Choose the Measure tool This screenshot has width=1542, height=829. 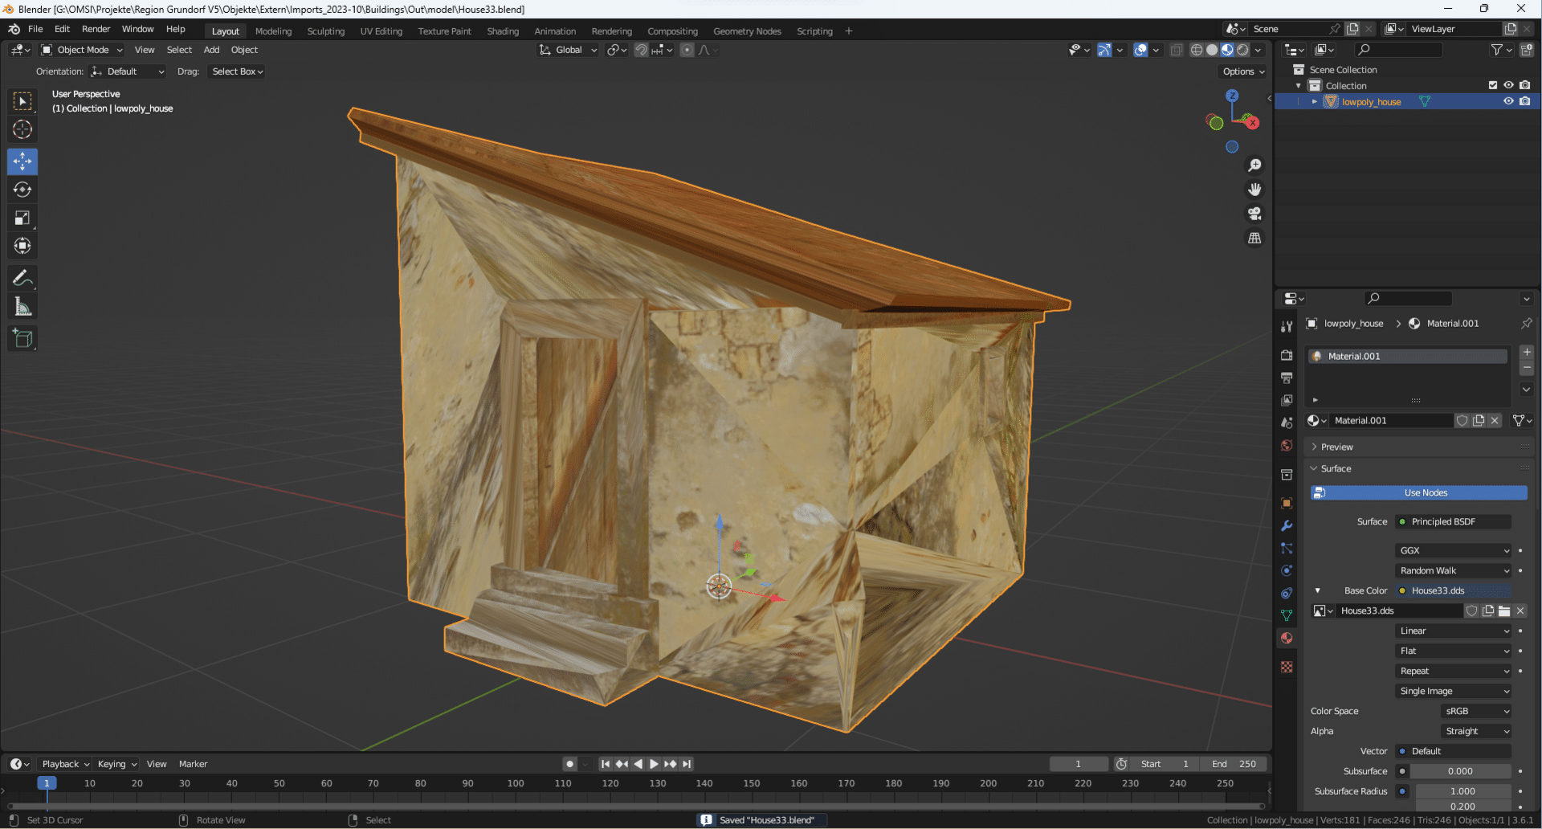[x=22, y=306]
